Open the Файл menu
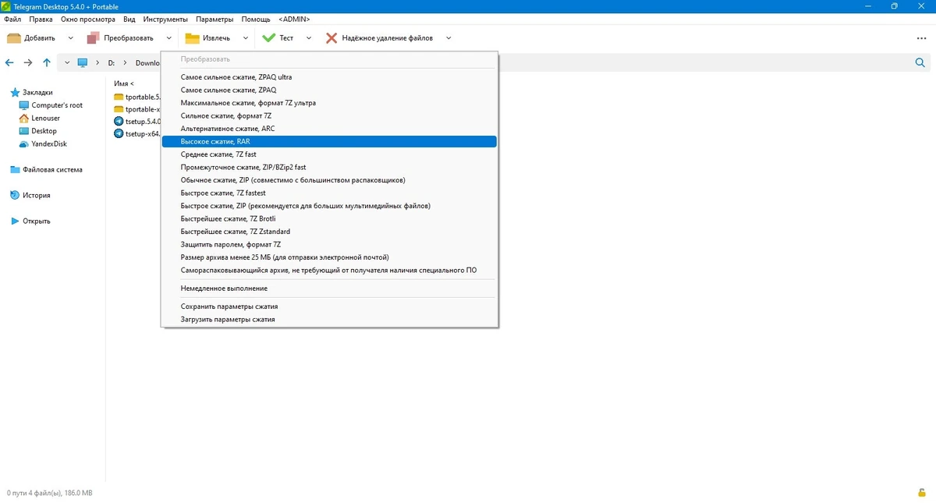 coord(12,19)
